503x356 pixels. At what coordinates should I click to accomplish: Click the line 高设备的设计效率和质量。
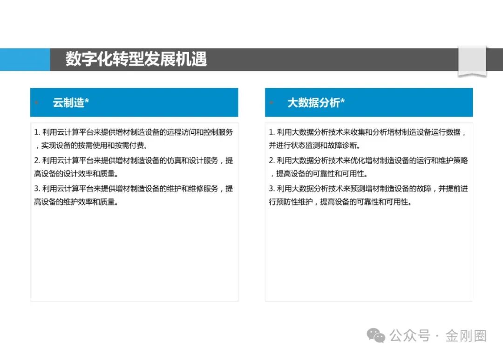[x=76, y=174]
